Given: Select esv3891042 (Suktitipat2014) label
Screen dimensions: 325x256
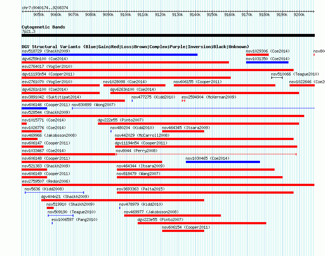Looking at the screenshot, I should (x=51, y=97).
